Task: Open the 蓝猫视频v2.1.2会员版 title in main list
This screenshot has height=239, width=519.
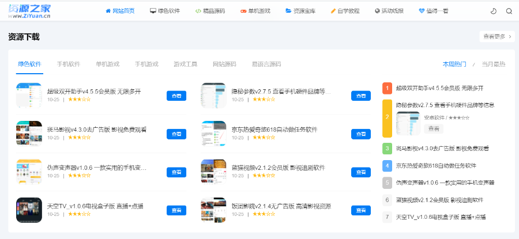Action: click(x=279, y=168)
